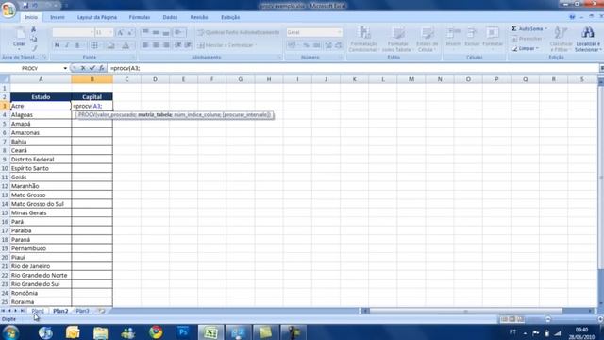The width and height of the screenshot is (604, 340).
Task: Click the increase indent icon
Action: (188, 45)
